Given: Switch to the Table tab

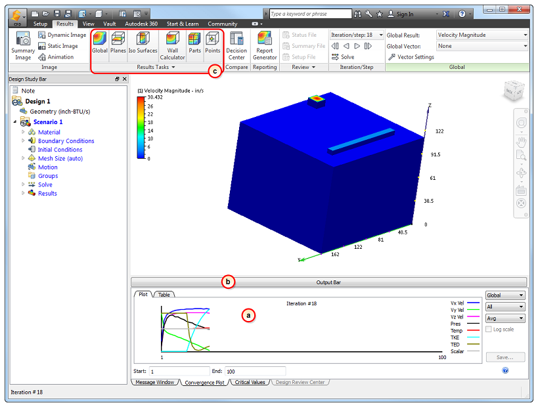Looking at the screenshot, I should pyautogui.click(x=164, y=295).
